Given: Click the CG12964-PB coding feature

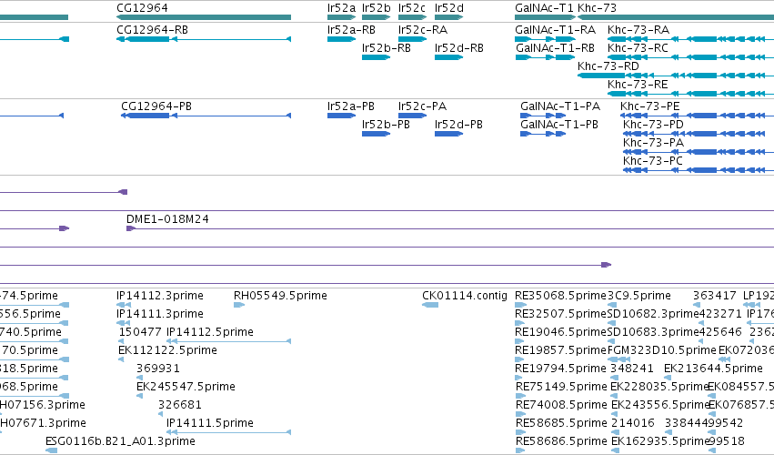Looking at the screenshot, I should 206,116.
